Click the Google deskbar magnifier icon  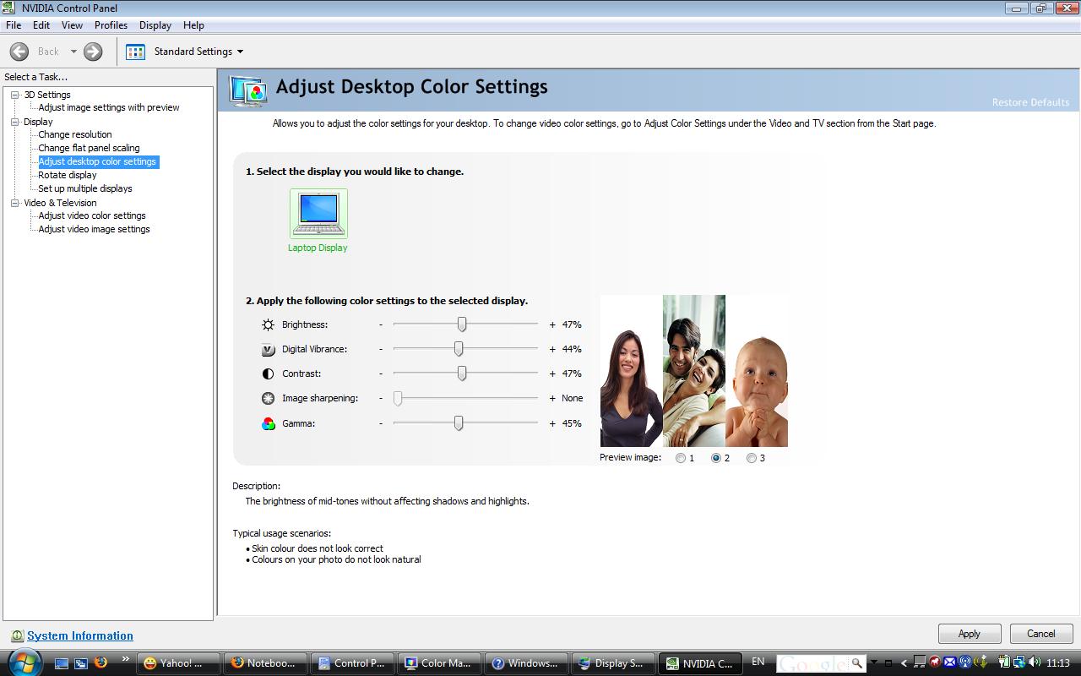click(856, 662)
